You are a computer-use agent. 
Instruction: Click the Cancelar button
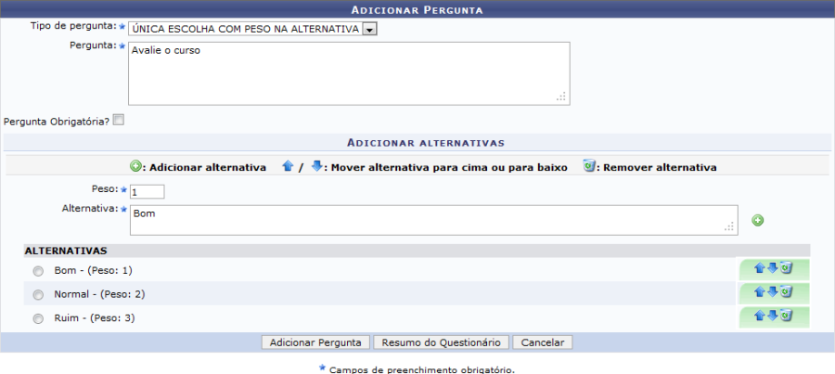(542, 342)
